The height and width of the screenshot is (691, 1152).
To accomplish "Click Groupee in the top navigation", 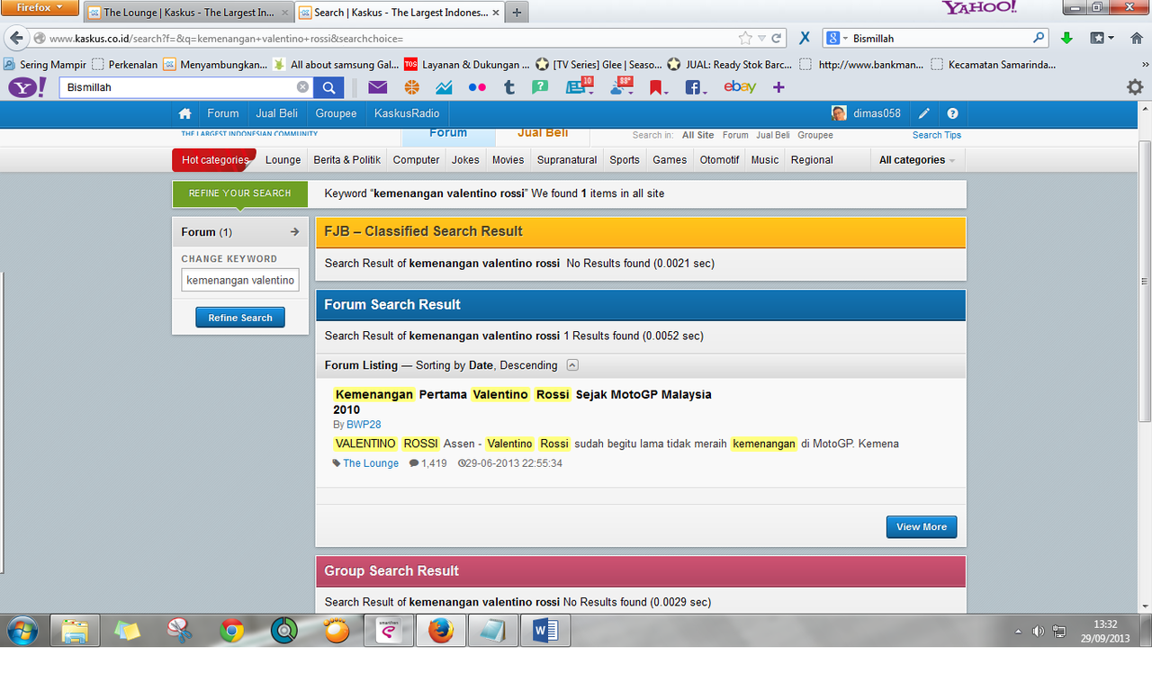I will [x=336, y=113].
